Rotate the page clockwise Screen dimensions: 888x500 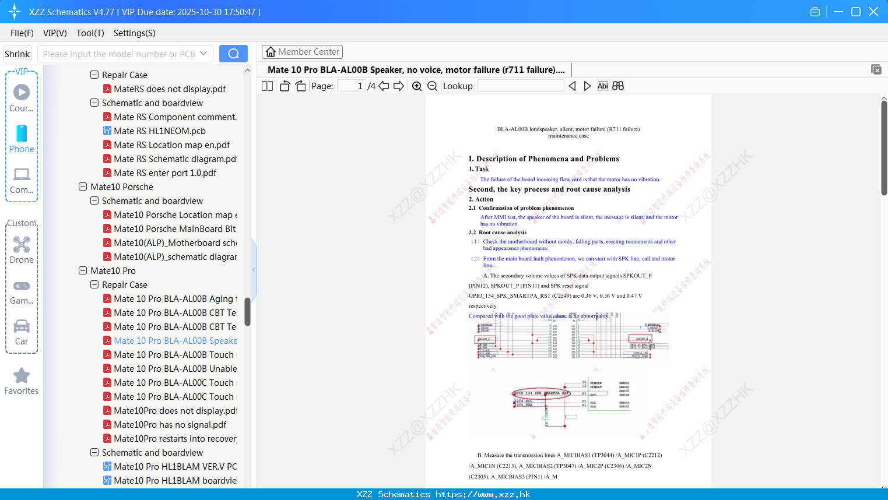(300, 86)
